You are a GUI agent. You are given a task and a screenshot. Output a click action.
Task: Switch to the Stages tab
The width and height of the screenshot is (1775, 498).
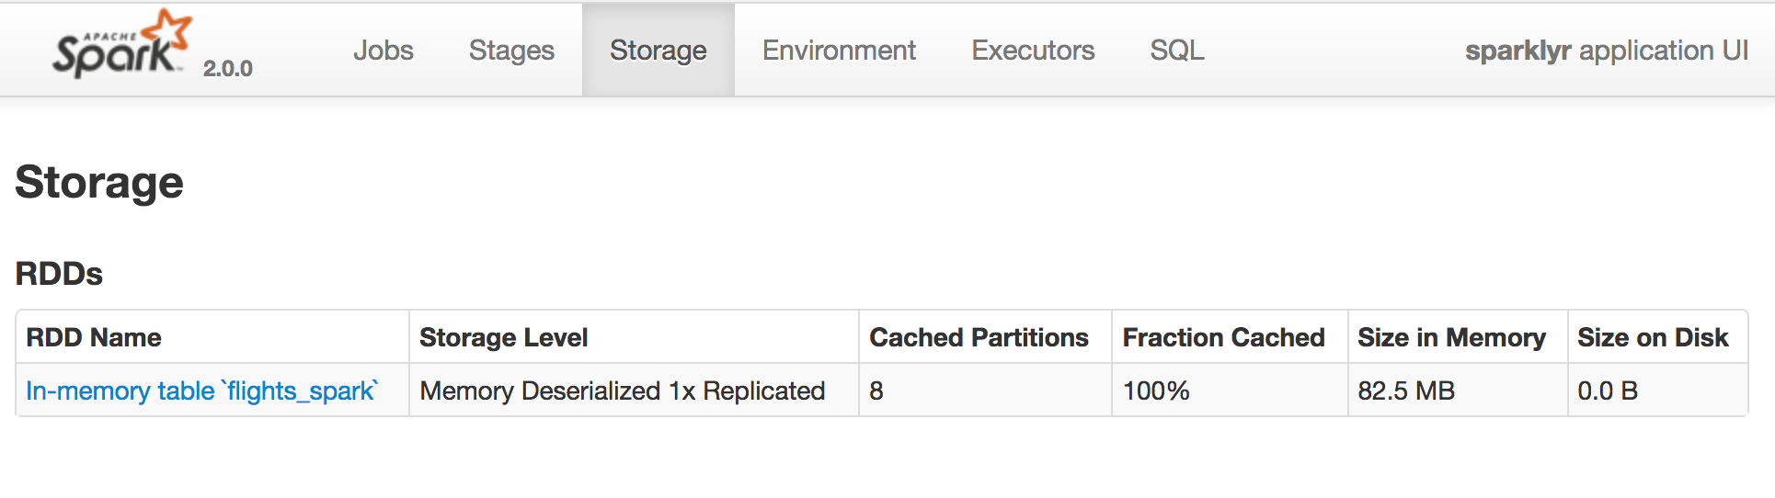pyautogui.click(x=511, y=51)
